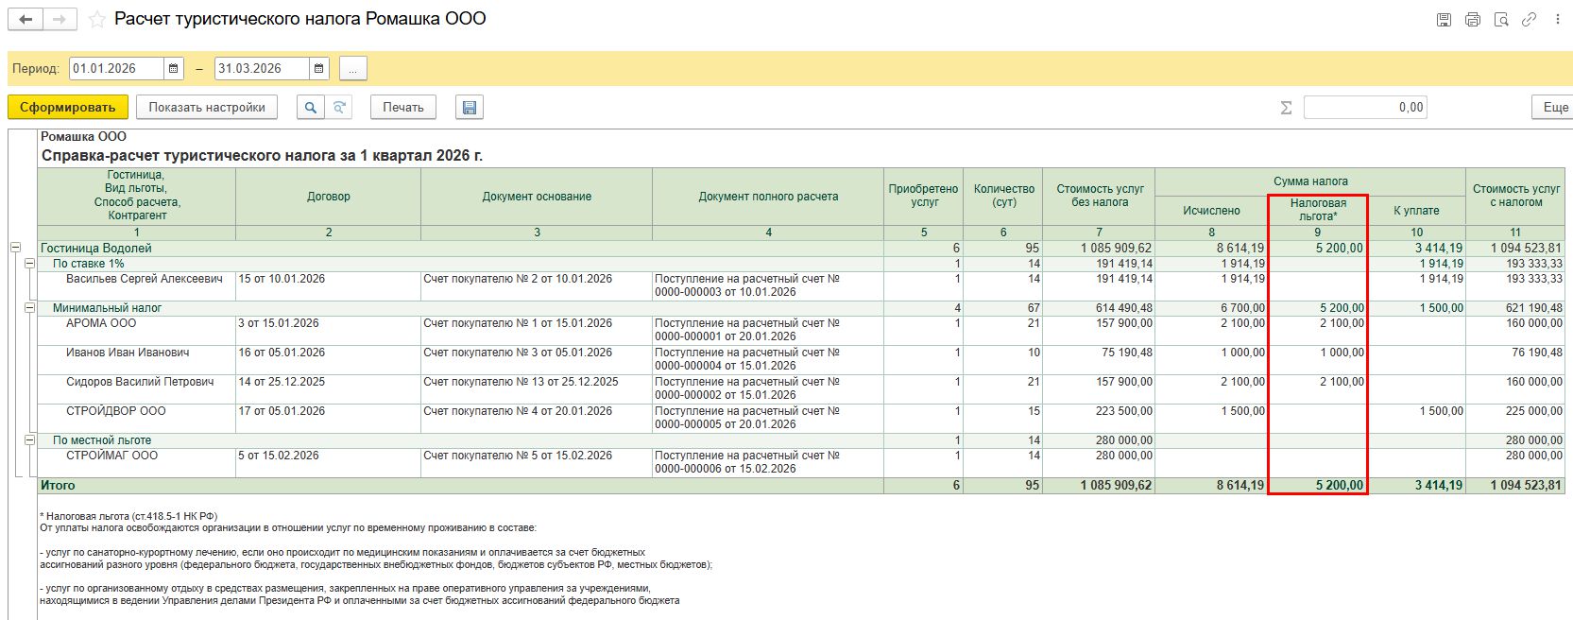Collapse the По местной льготе group
This screenshot has width=1573, height=620.
[x=30, y=440]
